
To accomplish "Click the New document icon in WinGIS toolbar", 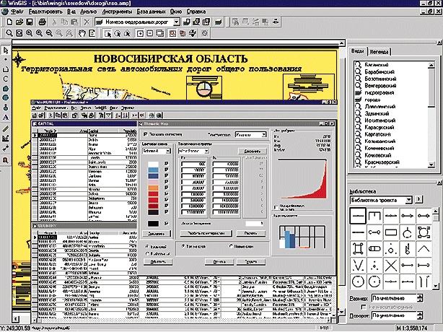I will 9,22.
